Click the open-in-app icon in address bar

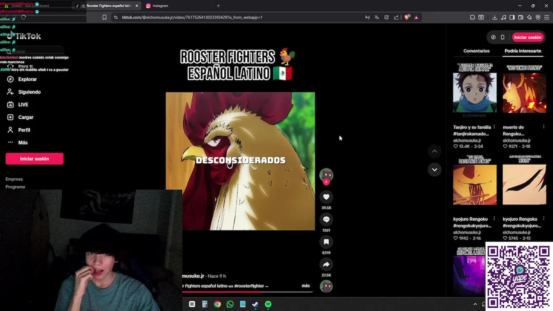(x=386, y=17)
